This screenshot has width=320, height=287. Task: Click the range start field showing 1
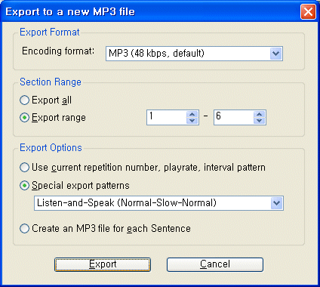(x=167, y=117)
